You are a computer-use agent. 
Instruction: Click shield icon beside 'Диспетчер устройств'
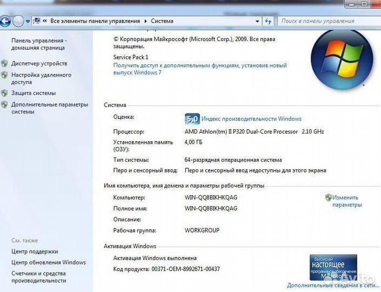[x=4, y=63]
